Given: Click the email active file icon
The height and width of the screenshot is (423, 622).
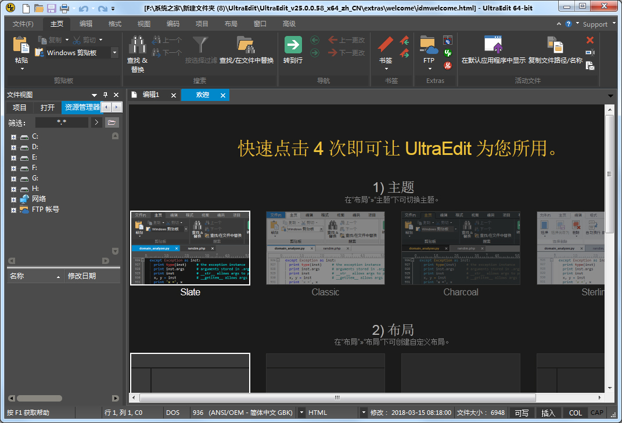Looking at the screenshot, I should click(x=590, y=66).
